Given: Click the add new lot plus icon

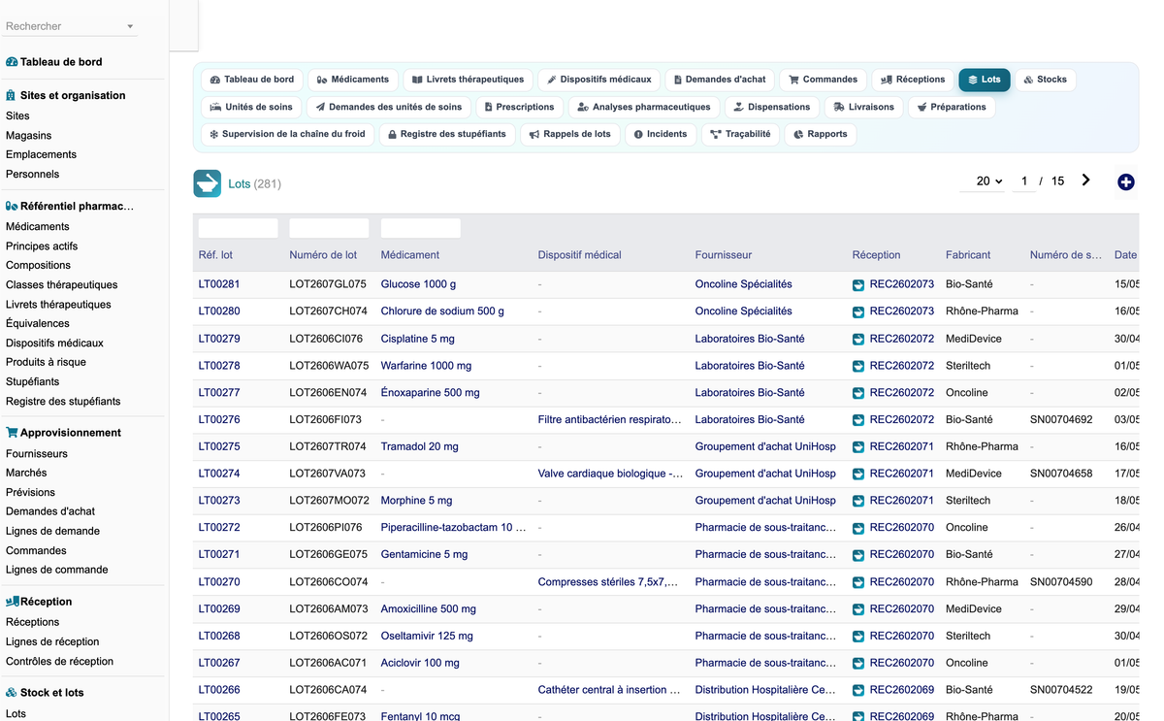Looking at the screenshot, I should tap(1126, 181).
